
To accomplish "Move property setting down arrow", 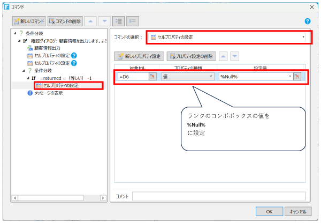I will coord(235,56).
